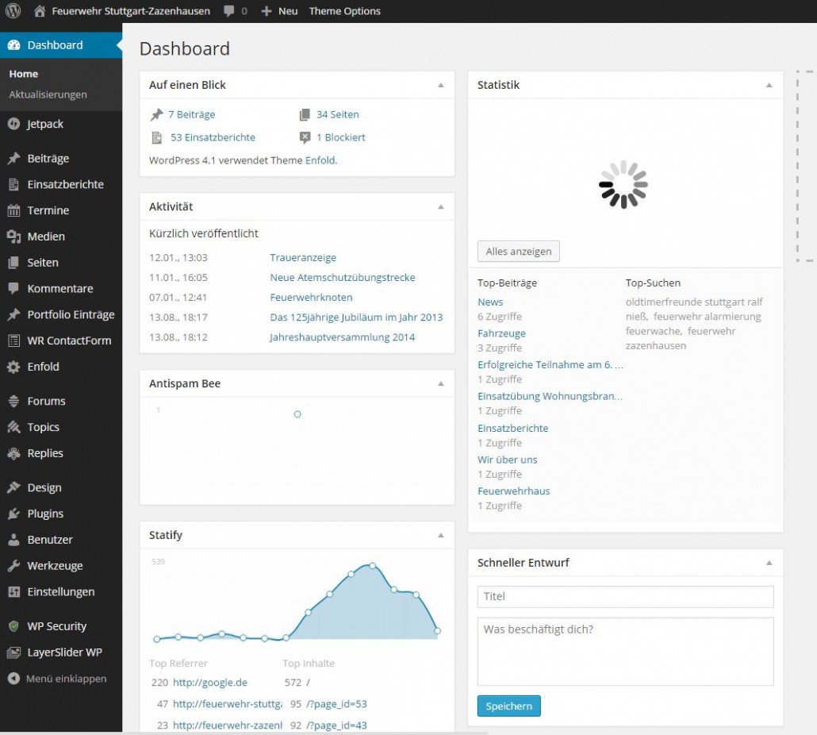Viewport: 817px width, 735px height.
Task: Open the Plugins icon in sidebar
Action: tap(13, 514)
